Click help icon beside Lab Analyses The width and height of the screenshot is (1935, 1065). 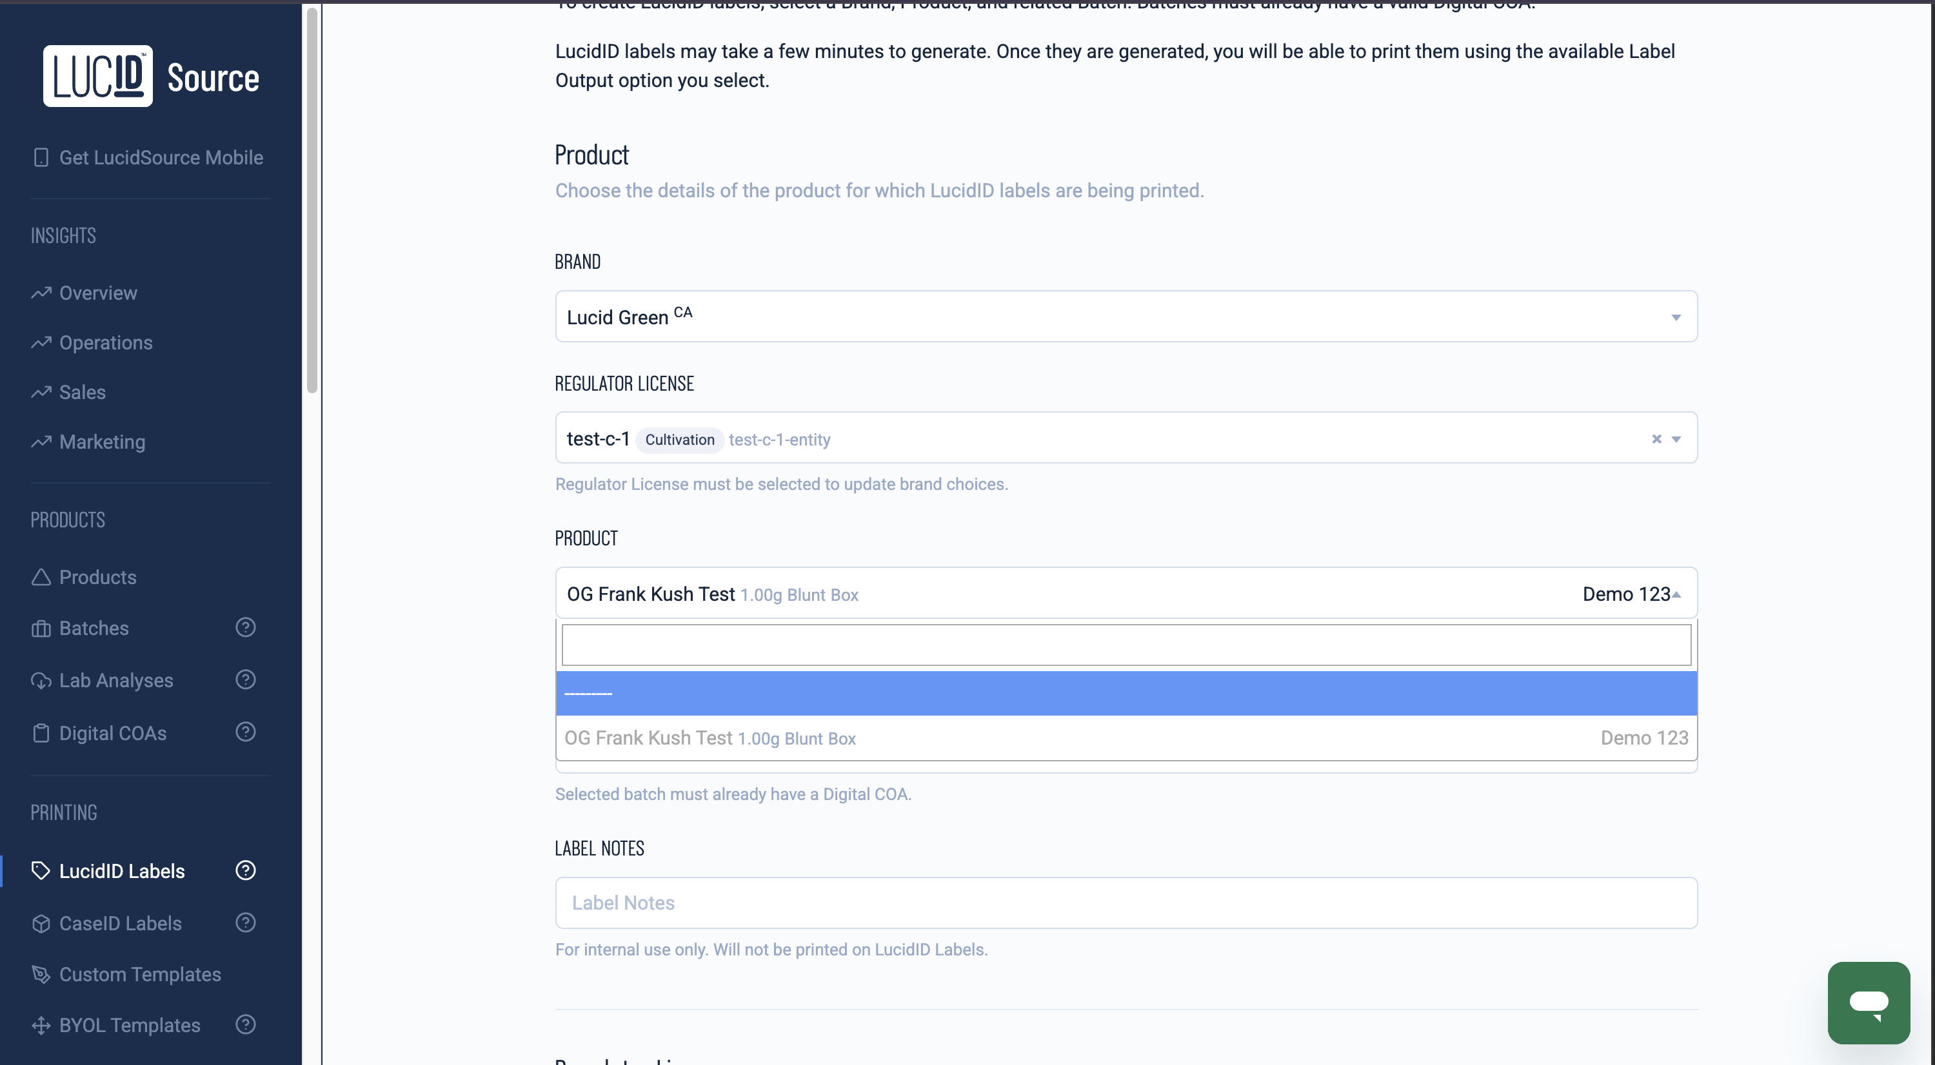[246, 680]
